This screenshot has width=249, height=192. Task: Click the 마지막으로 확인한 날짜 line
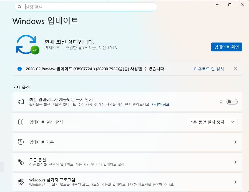(x=81, y=48)
